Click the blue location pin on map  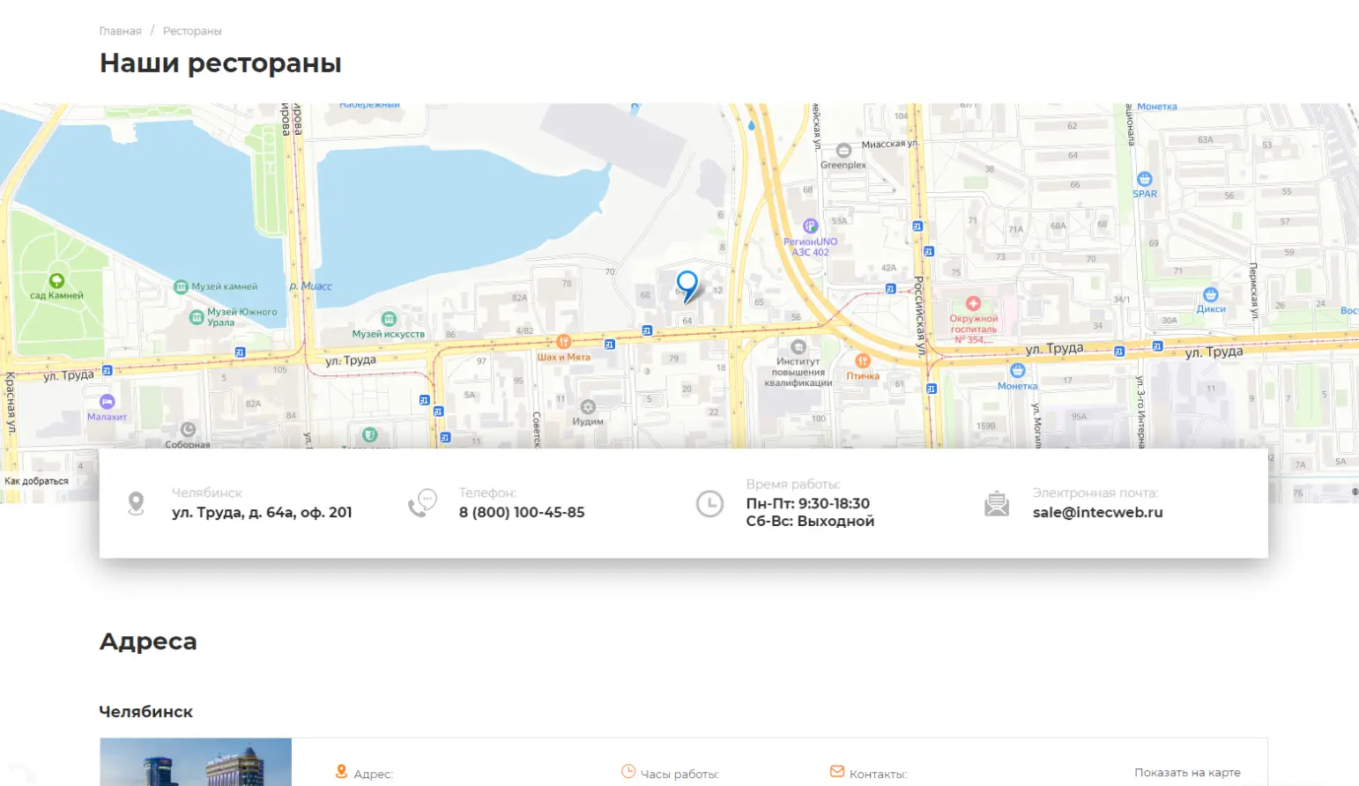(x=687, y=285)
